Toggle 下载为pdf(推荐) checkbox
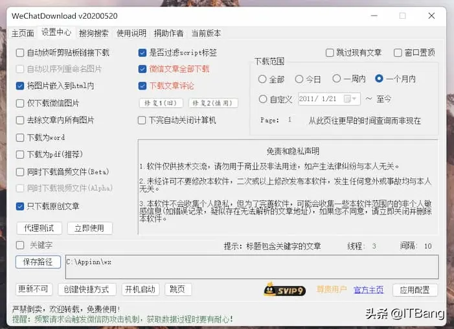 (x=21, y=155)
